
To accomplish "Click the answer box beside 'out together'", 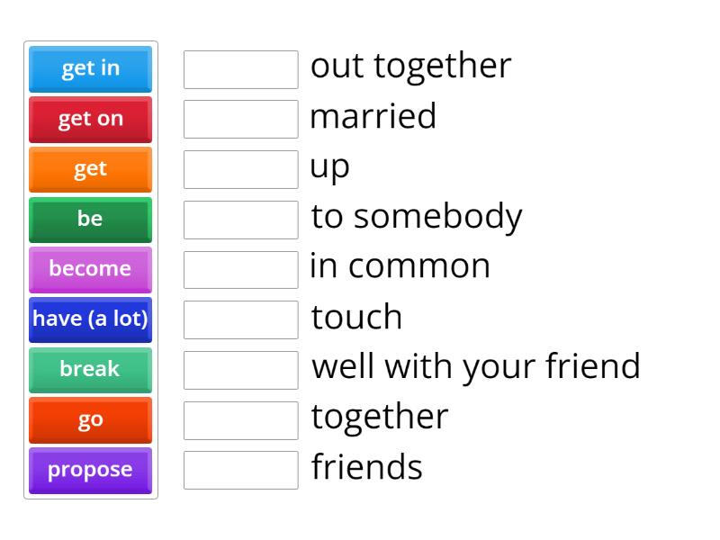I will click(240, 68).
